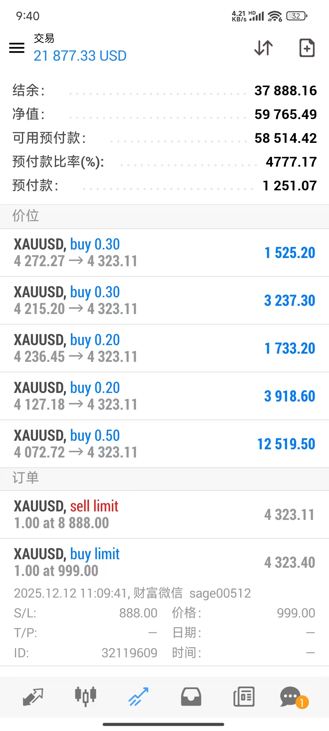The height and width of the screenshot is (731, 329).
Task: Expand the XAUUSD sell limit order
Action: pos(164,514)
